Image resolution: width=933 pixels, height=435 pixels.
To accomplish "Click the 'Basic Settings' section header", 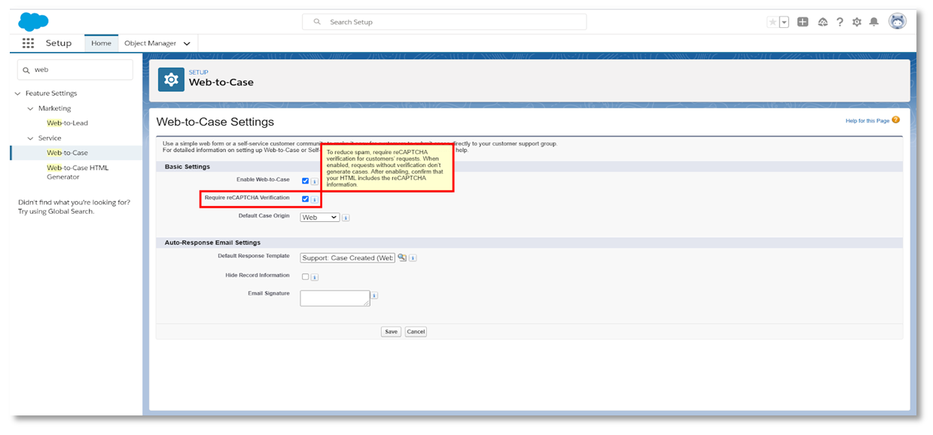I will coord(188,166).
